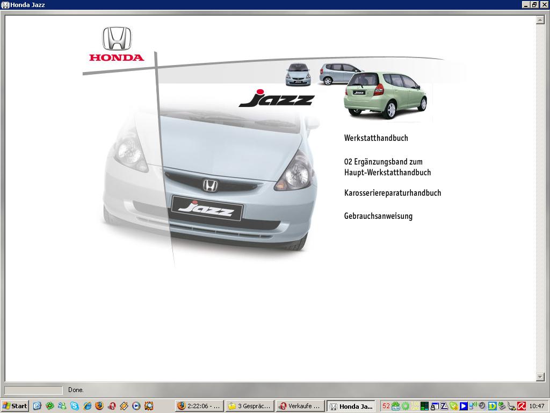
Task: Click the magnifier quick launch icon
Action: click(x=149, y=406)
